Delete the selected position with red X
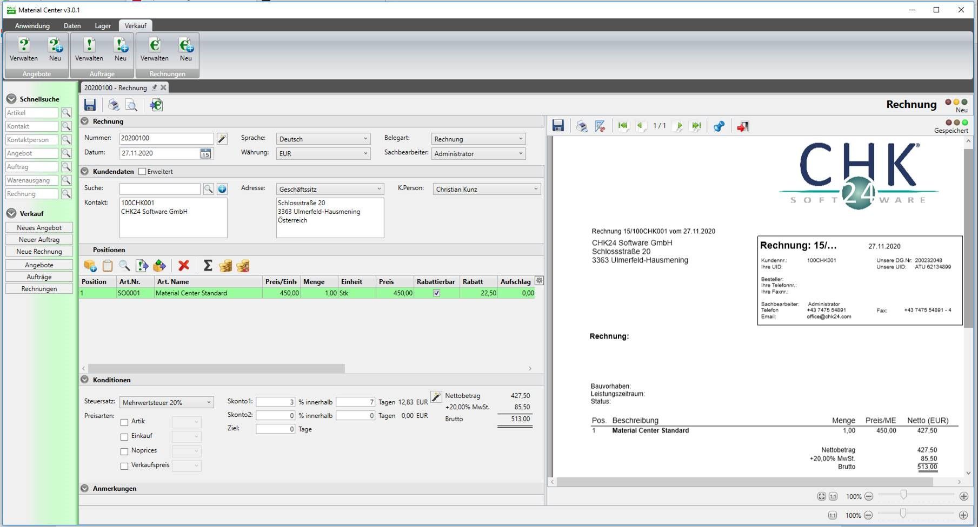 click(x=184, y=266)
